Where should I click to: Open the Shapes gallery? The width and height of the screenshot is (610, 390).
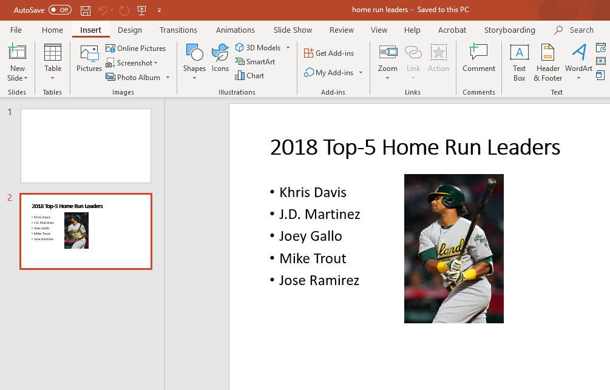[x=194, y=59]
